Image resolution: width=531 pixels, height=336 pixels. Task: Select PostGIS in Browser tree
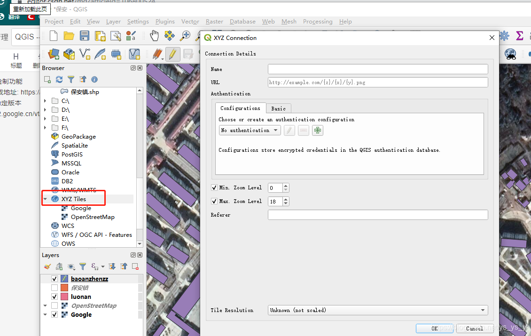(x=72, y=155)
